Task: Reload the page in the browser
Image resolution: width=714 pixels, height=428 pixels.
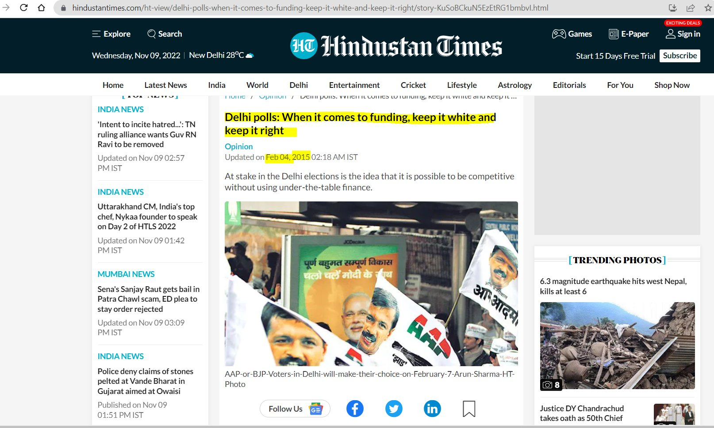Action: tap(24, 8)
